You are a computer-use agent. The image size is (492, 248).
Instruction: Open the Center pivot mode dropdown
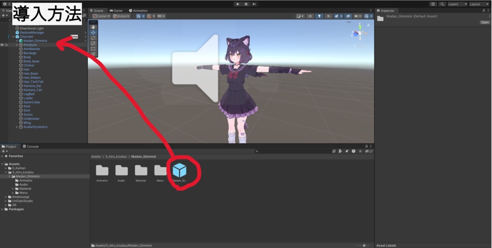[101, 16]
